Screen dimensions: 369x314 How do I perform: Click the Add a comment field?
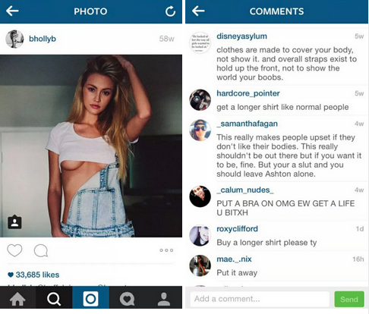click(x=260, y=299)
